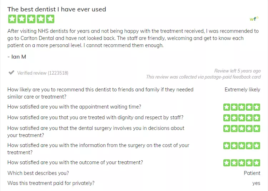Click decisions about treatment star rating

(242, 129)
